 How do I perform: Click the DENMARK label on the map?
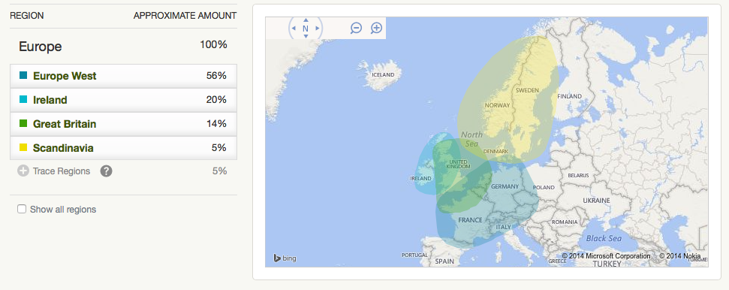[496, 152]
